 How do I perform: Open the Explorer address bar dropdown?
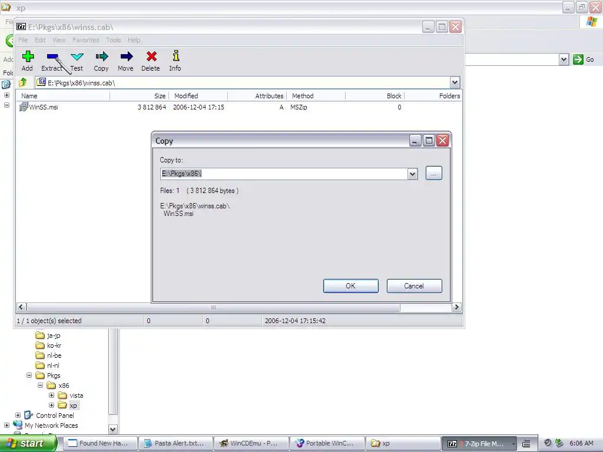[x=564, y=59]
